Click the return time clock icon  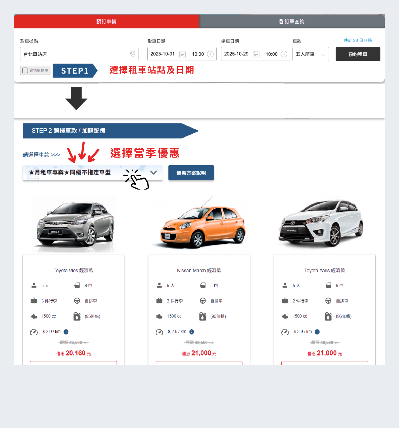click(284, 54)
